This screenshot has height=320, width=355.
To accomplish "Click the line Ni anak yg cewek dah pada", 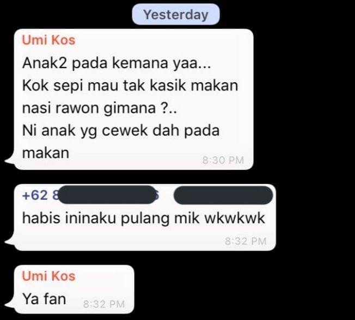I will (x=121, y=131).
